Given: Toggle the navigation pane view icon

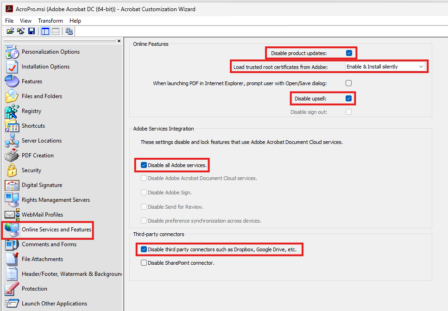Looking at the screenshot, I should coord(45,31).
